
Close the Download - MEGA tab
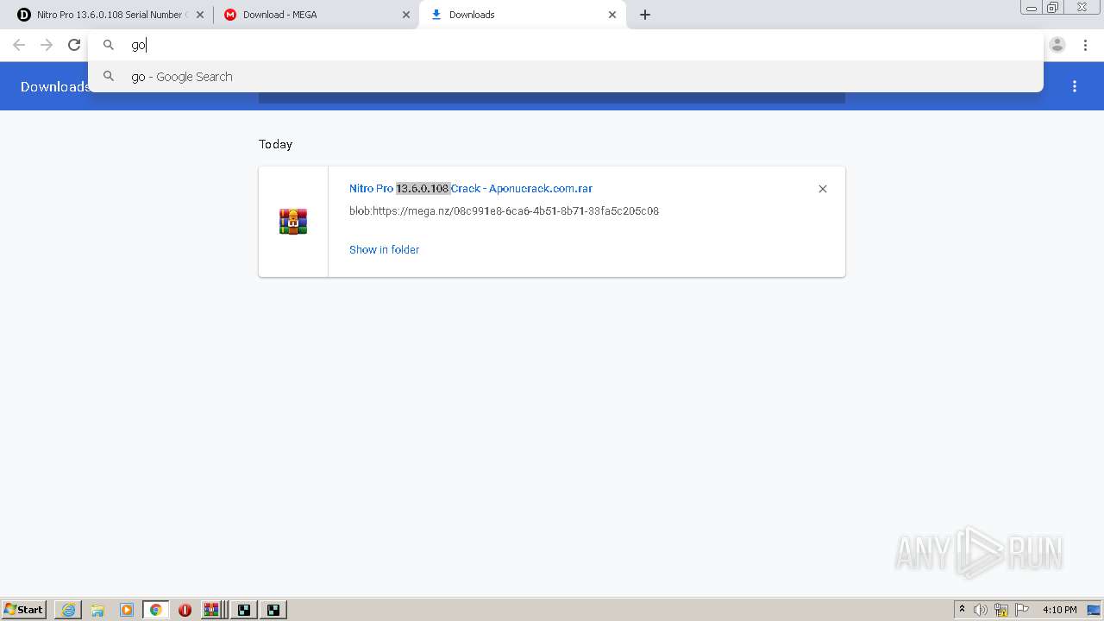406,15
